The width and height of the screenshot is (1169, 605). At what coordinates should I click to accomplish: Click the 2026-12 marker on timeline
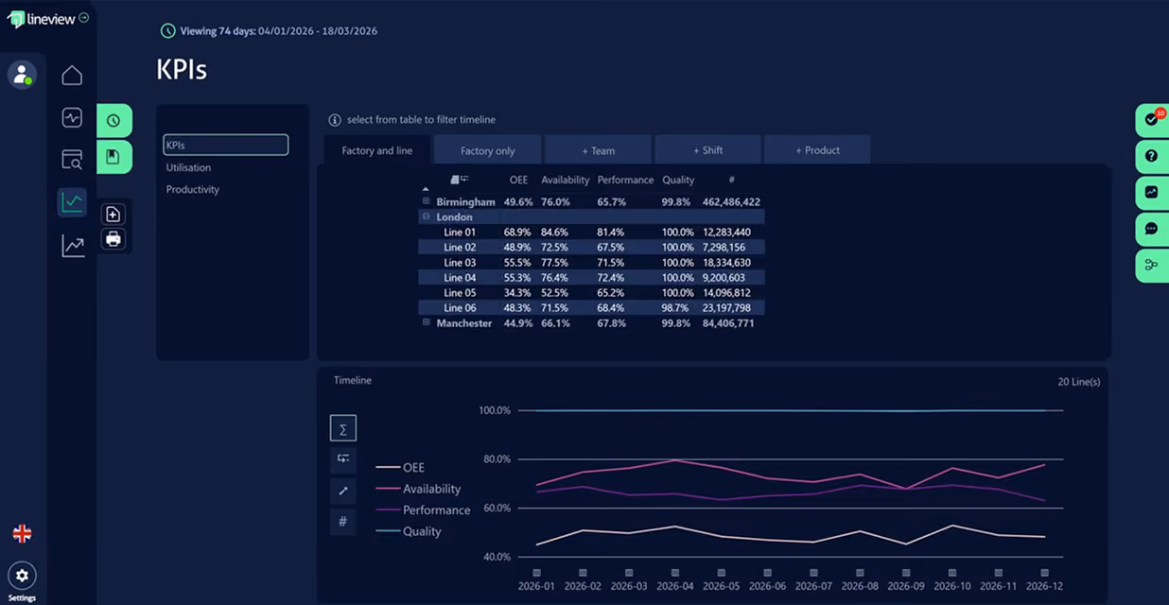coord(1044,573)
